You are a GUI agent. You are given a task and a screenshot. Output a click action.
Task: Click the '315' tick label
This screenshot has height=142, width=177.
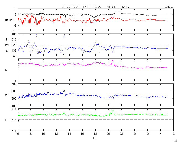pyautogui.click(x=14, y=39)
